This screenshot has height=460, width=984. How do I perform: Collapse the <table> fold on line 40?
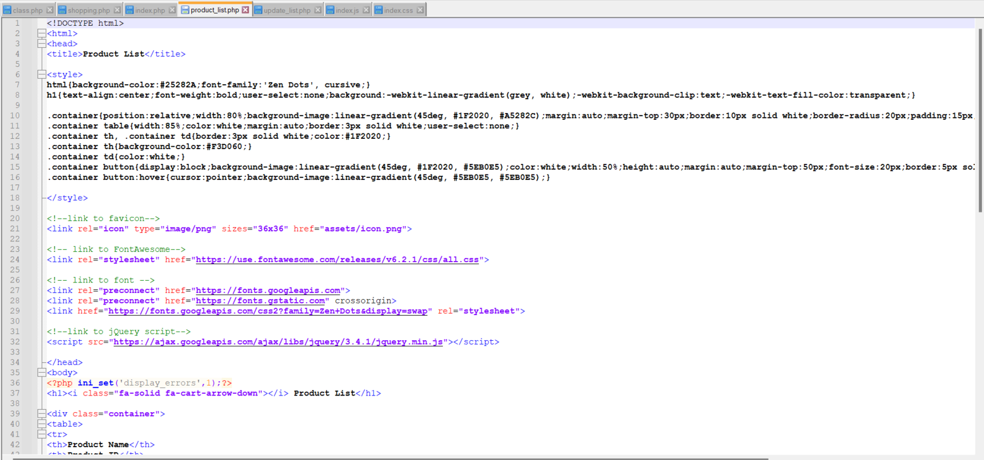41,424
